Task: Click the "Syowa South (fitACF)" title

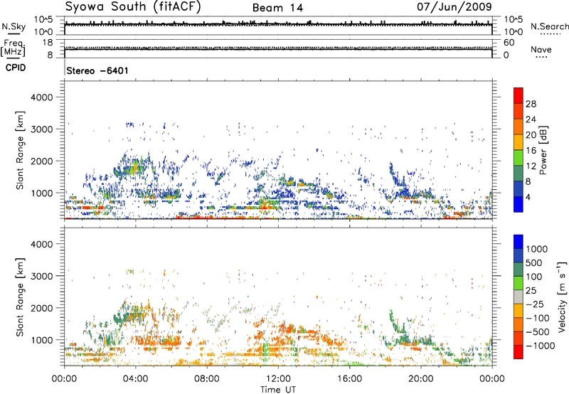Action: pos(133,6)
